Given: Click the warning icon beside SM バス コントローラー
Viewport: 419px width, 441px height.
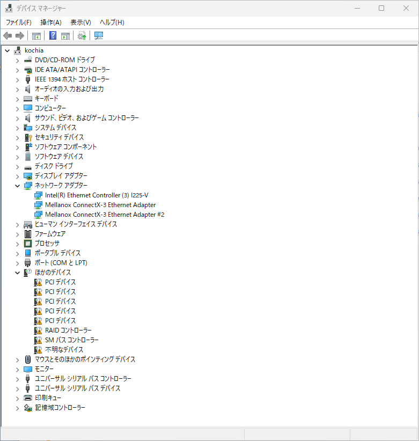Looking at the screenshot, I should [38, 340].
